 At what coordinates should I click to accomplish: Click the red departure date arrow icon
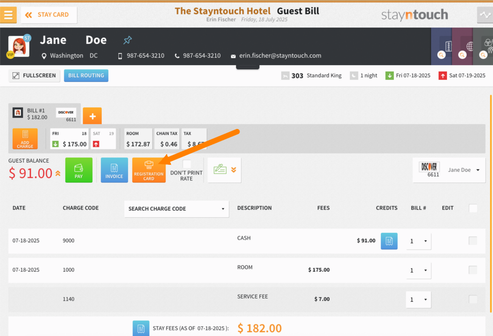(443, 75)
